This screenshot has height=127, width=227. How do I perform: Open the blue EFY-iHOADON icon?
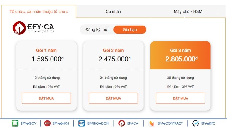click(82, 123)
